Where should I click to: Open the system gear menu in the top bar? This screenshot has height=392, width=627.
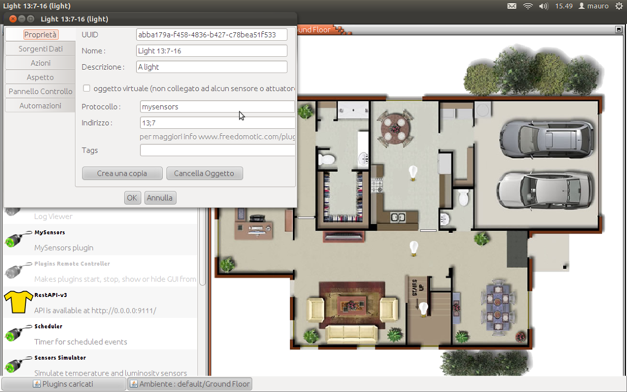(x=619, y=6)
